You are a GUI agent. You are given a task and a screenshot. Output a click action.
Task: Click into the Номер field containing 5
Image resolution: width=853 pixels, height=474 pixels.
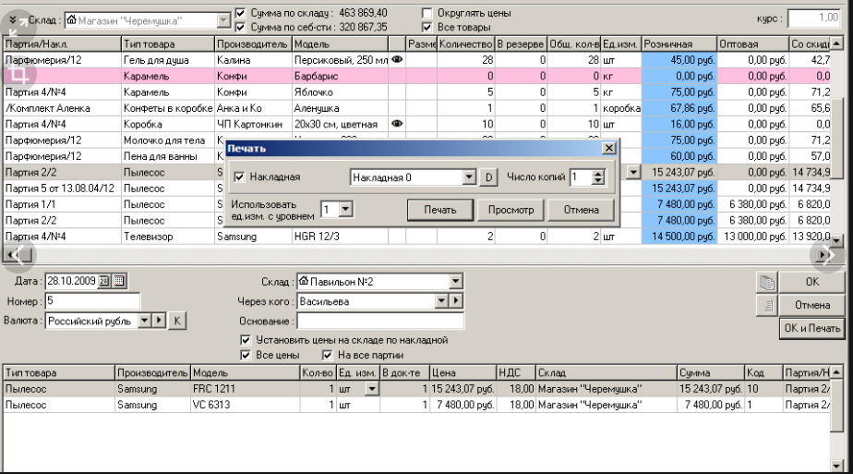92,301
